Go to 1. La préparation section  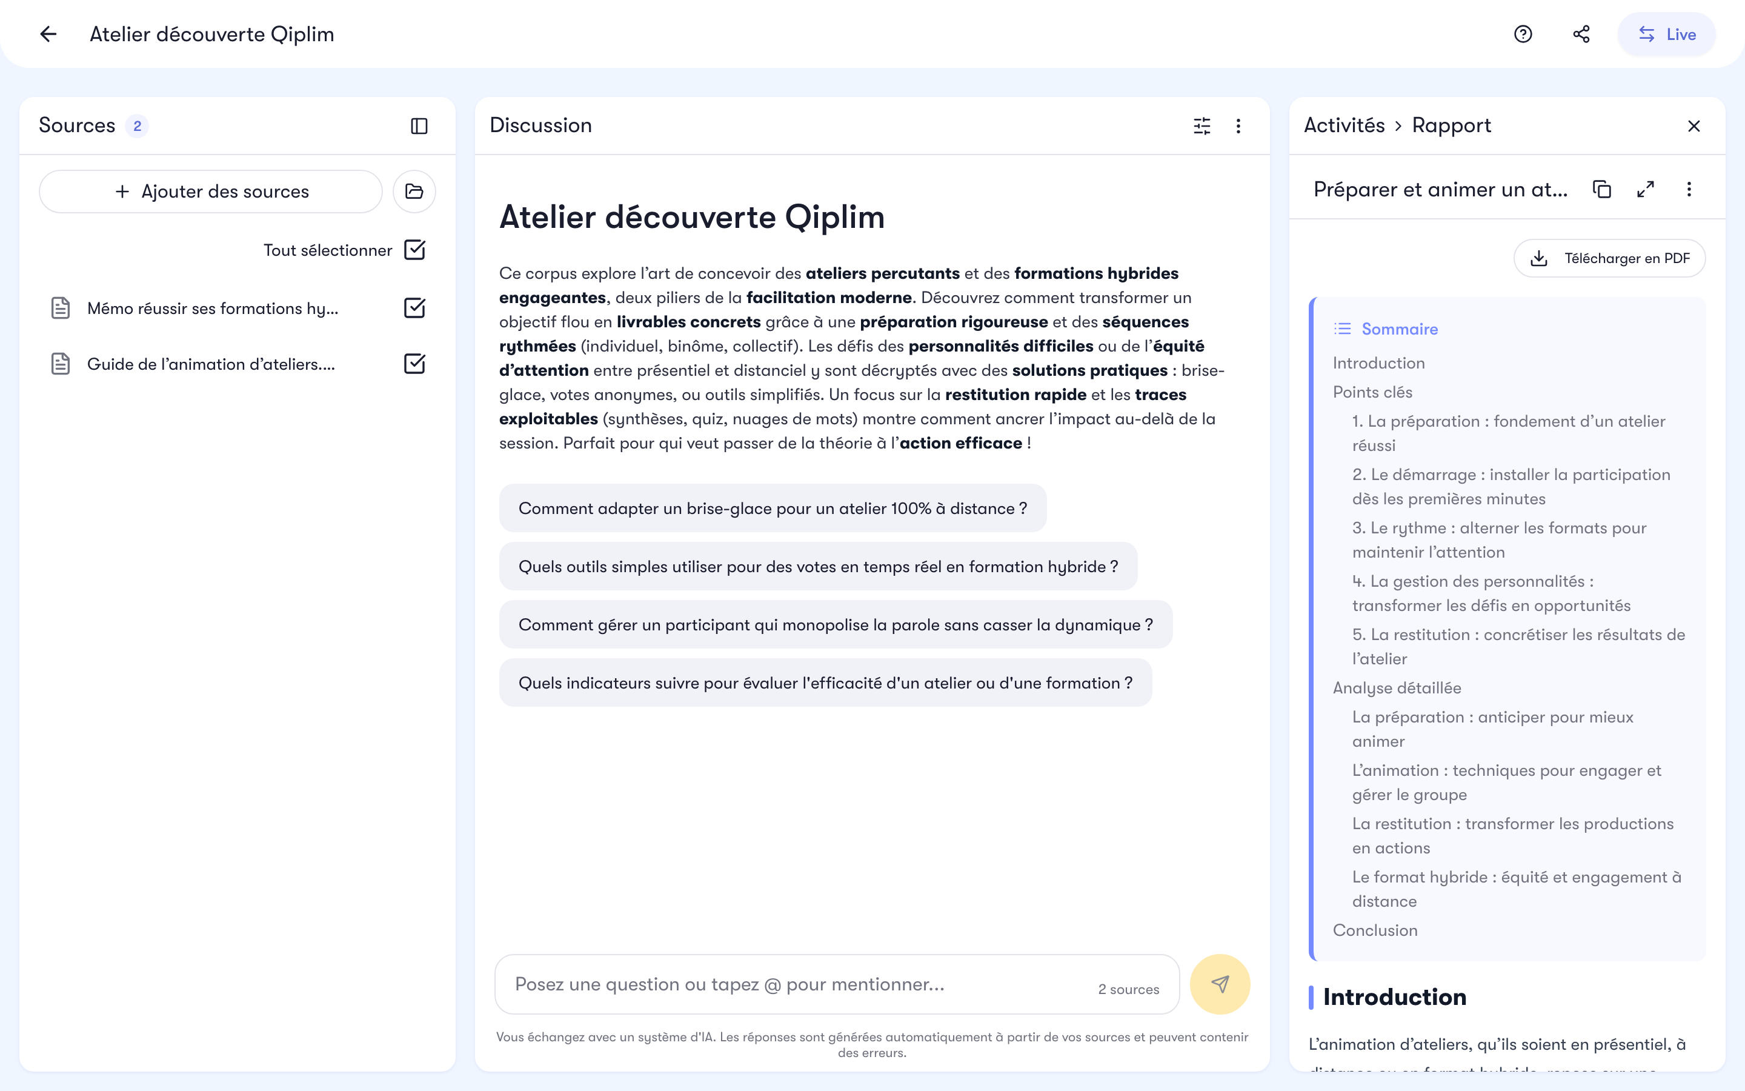(x=1509, y=433)
